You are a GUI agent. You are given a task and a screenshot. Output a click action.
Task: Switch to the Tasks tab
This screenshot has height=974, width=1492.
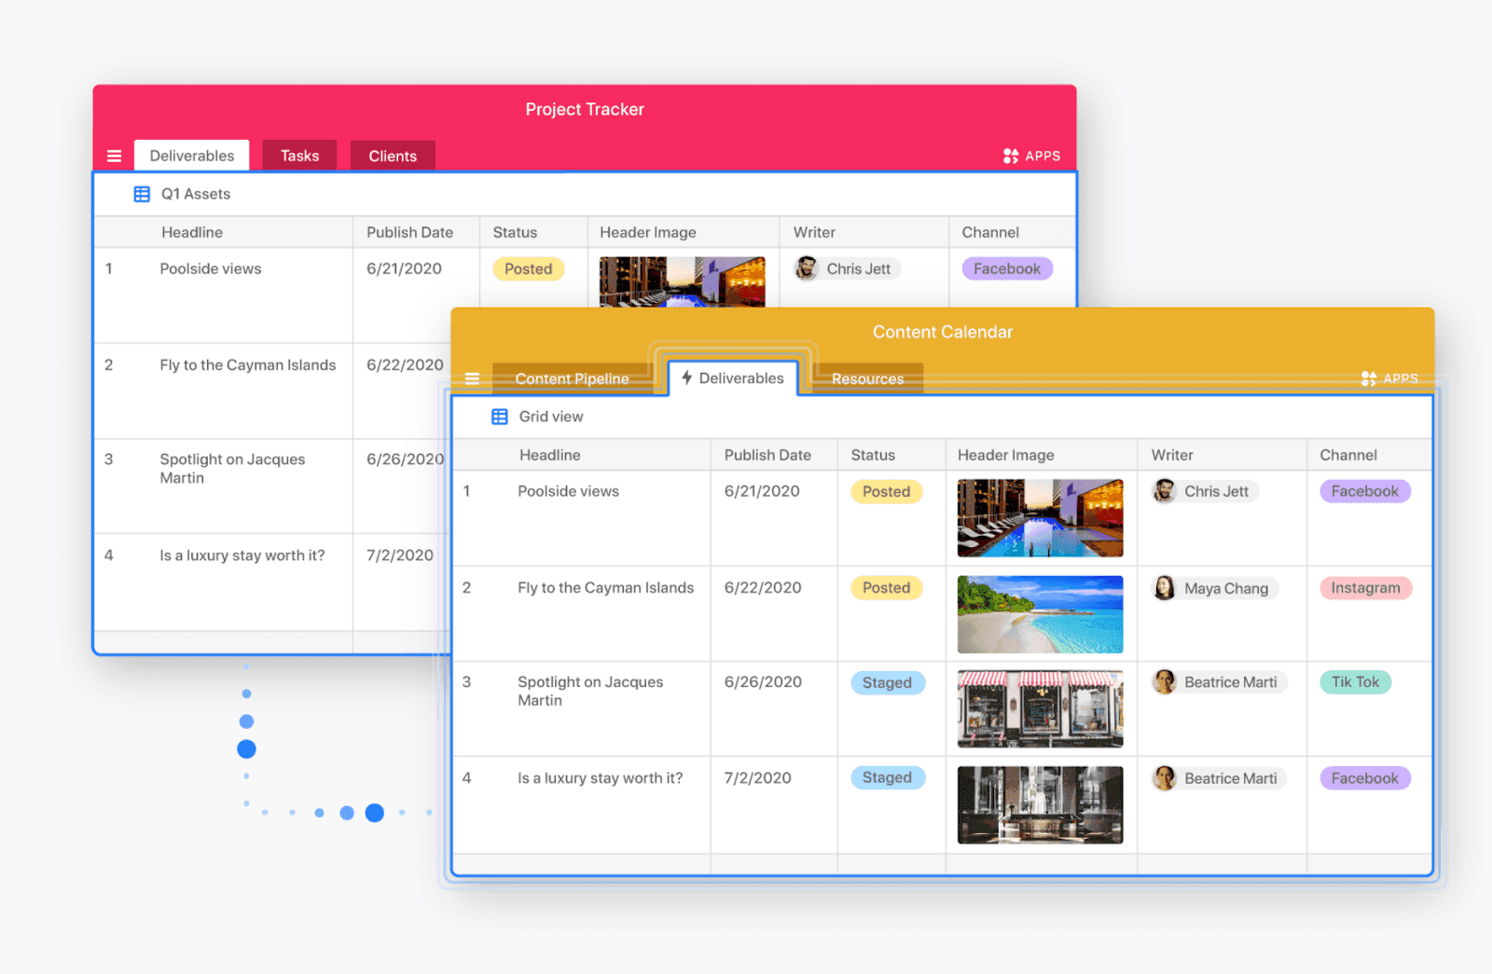pyautogui.click(x=299, y=156)
